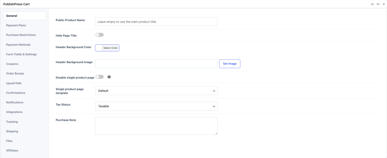Click the Public Product Name field
Screen dimensions: 387x158
(x=156, y=21)
